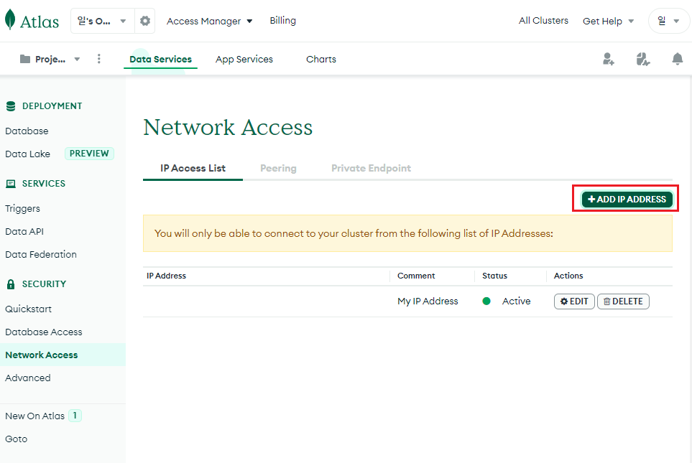Click the Status column header

tap(494, 276)
